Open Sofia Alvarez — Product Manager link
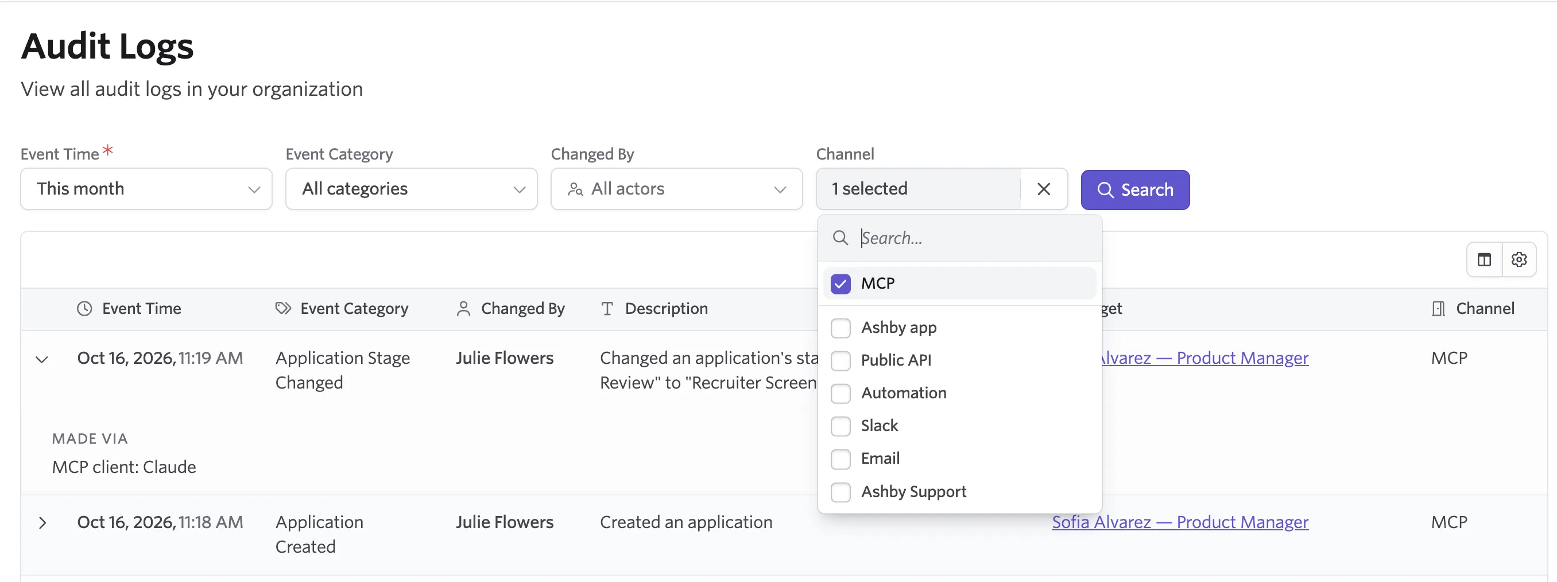Image resolution: width=1557 pixels, height=582 pixels. tap(1180, 522)
